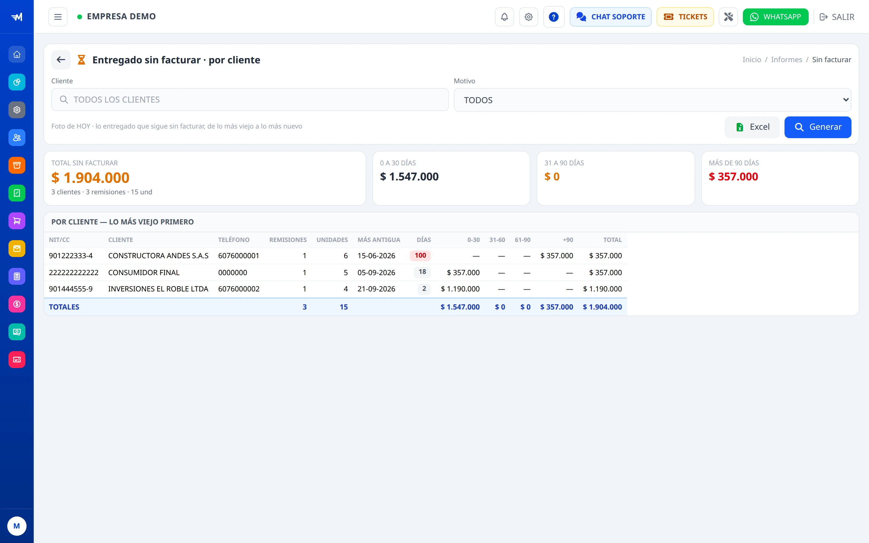Click the 100 days red badge

(x=420, y=255)
